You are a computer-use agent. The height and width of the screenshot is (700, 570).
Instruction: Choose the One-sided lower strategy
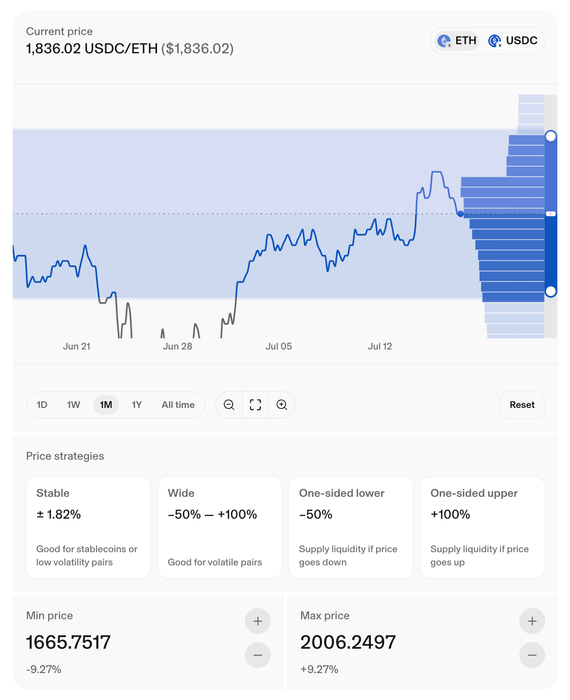click(351, 527)
